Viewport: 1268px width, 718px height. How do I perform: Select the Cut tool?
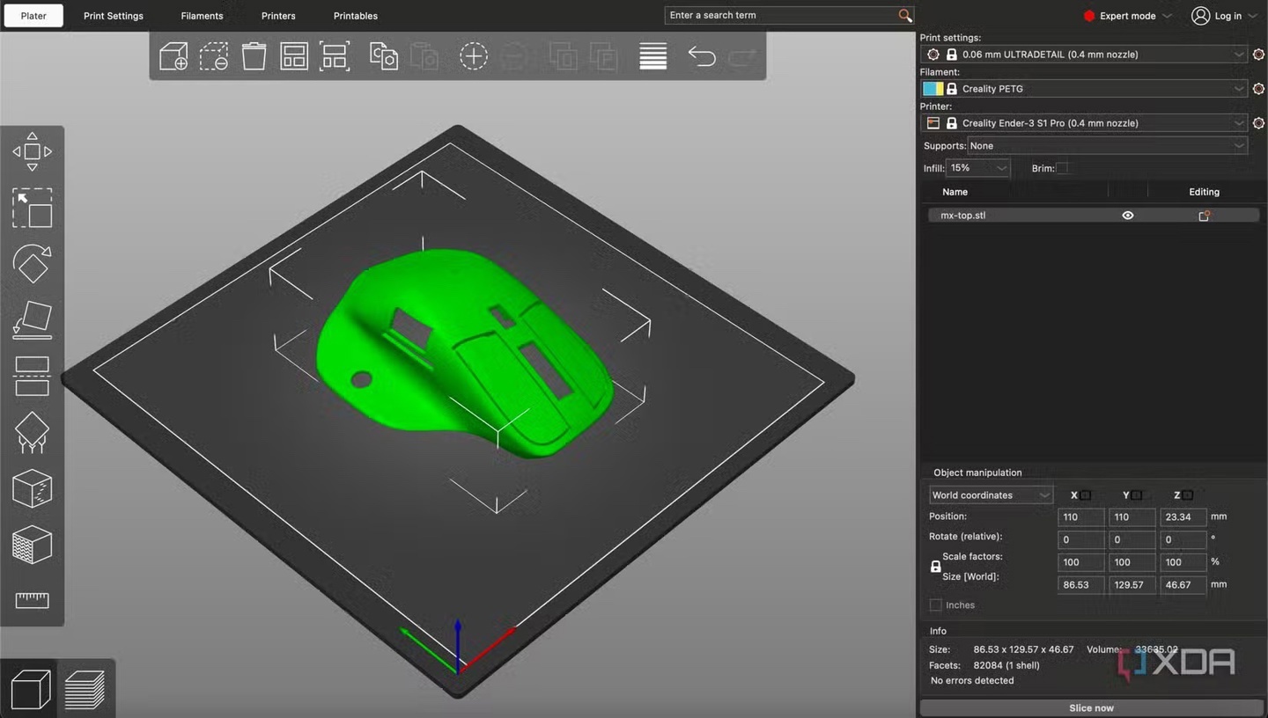tap(32, 377)
